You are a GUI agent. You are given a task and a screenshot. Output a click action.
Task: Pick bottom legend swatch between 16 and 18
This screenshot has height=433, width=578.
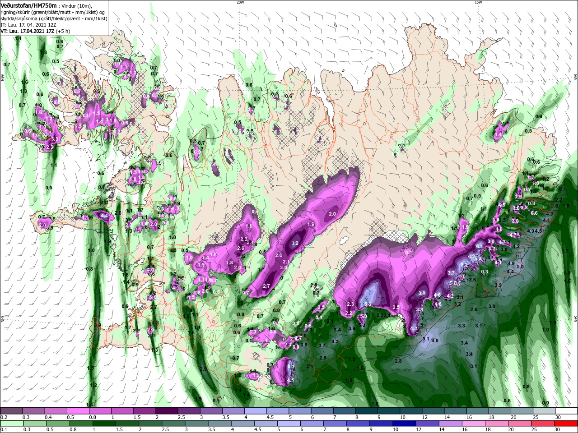tap(474, 424)
